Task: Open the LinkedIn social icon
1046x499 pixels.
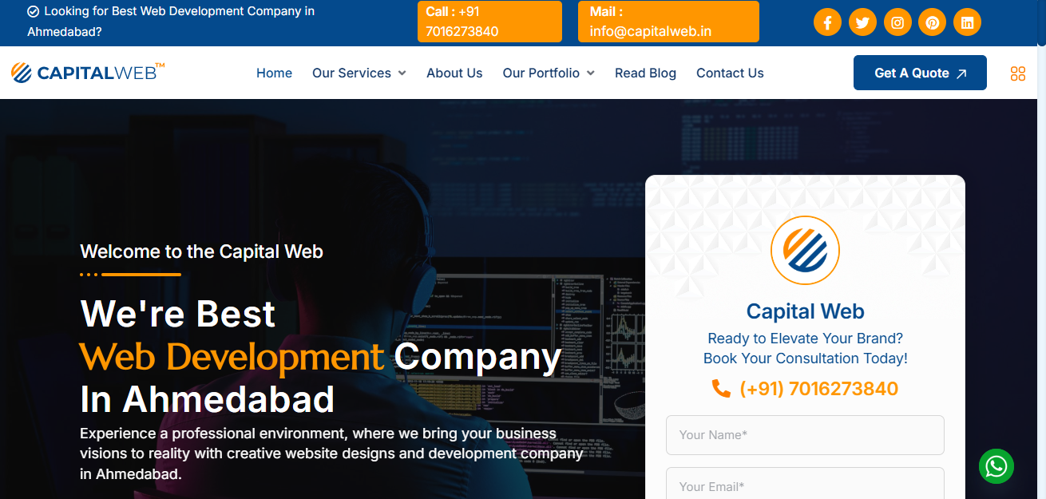Action: pyautogui.click(x=967, y=22)
